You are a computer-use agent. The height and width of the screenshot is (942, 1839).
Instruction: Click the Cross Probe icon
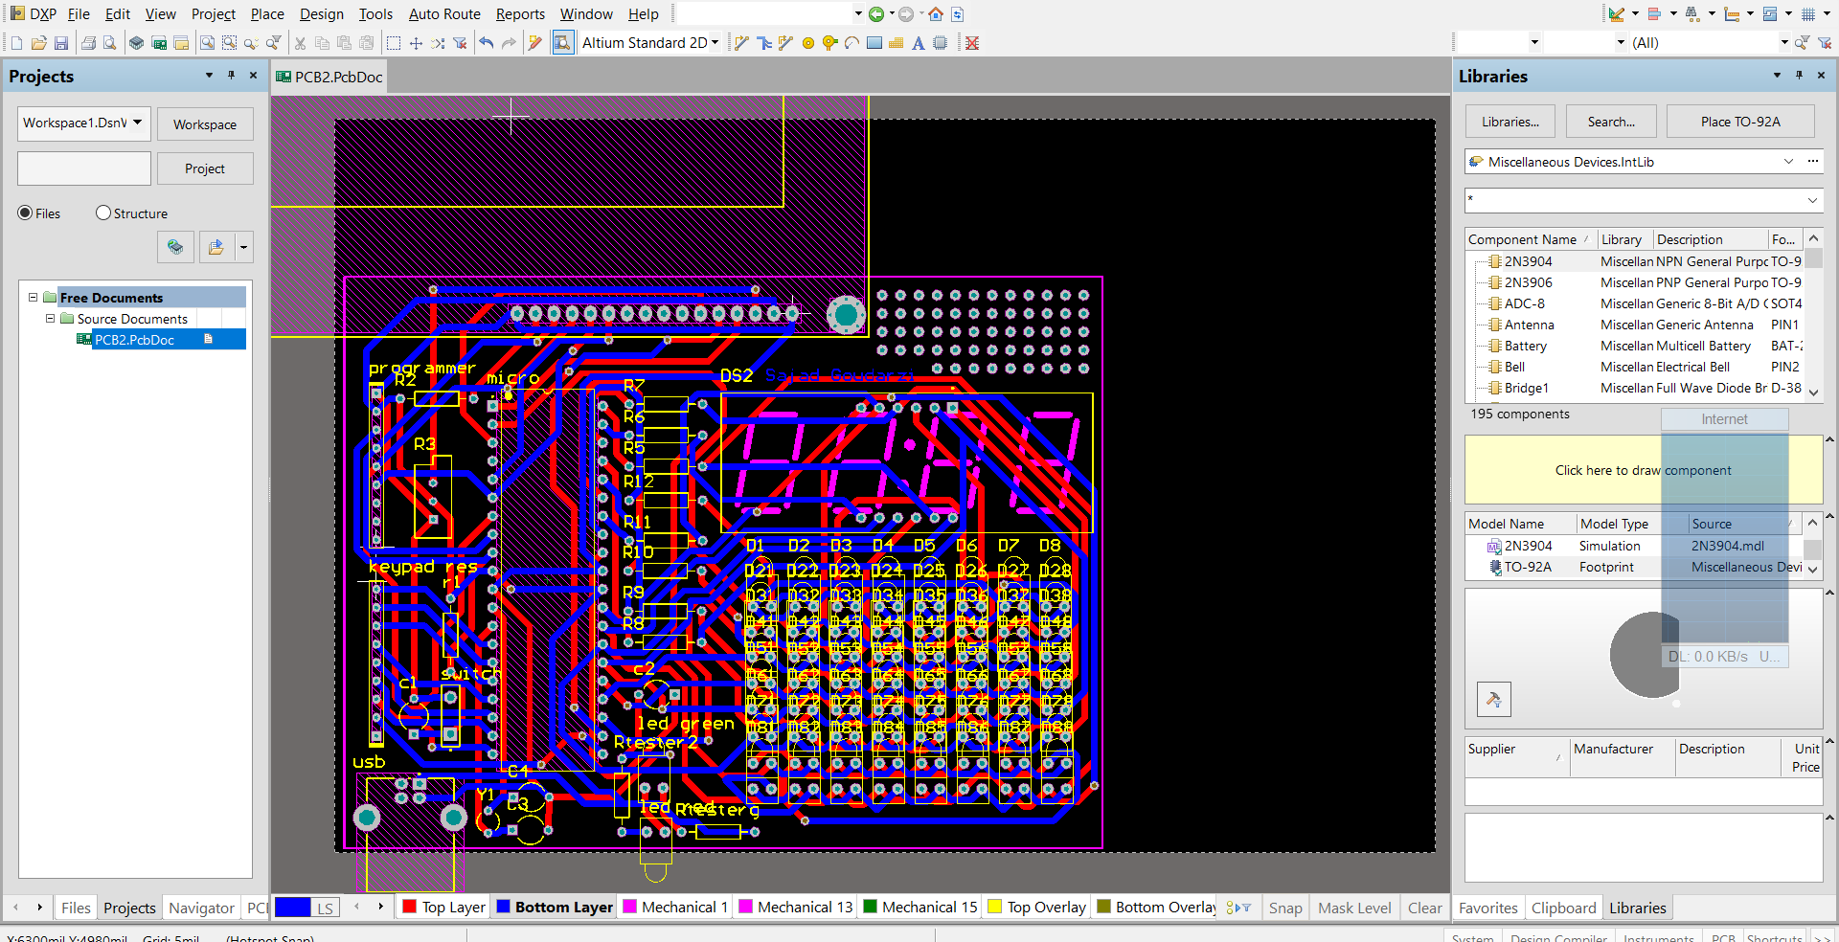pos(535,43)
